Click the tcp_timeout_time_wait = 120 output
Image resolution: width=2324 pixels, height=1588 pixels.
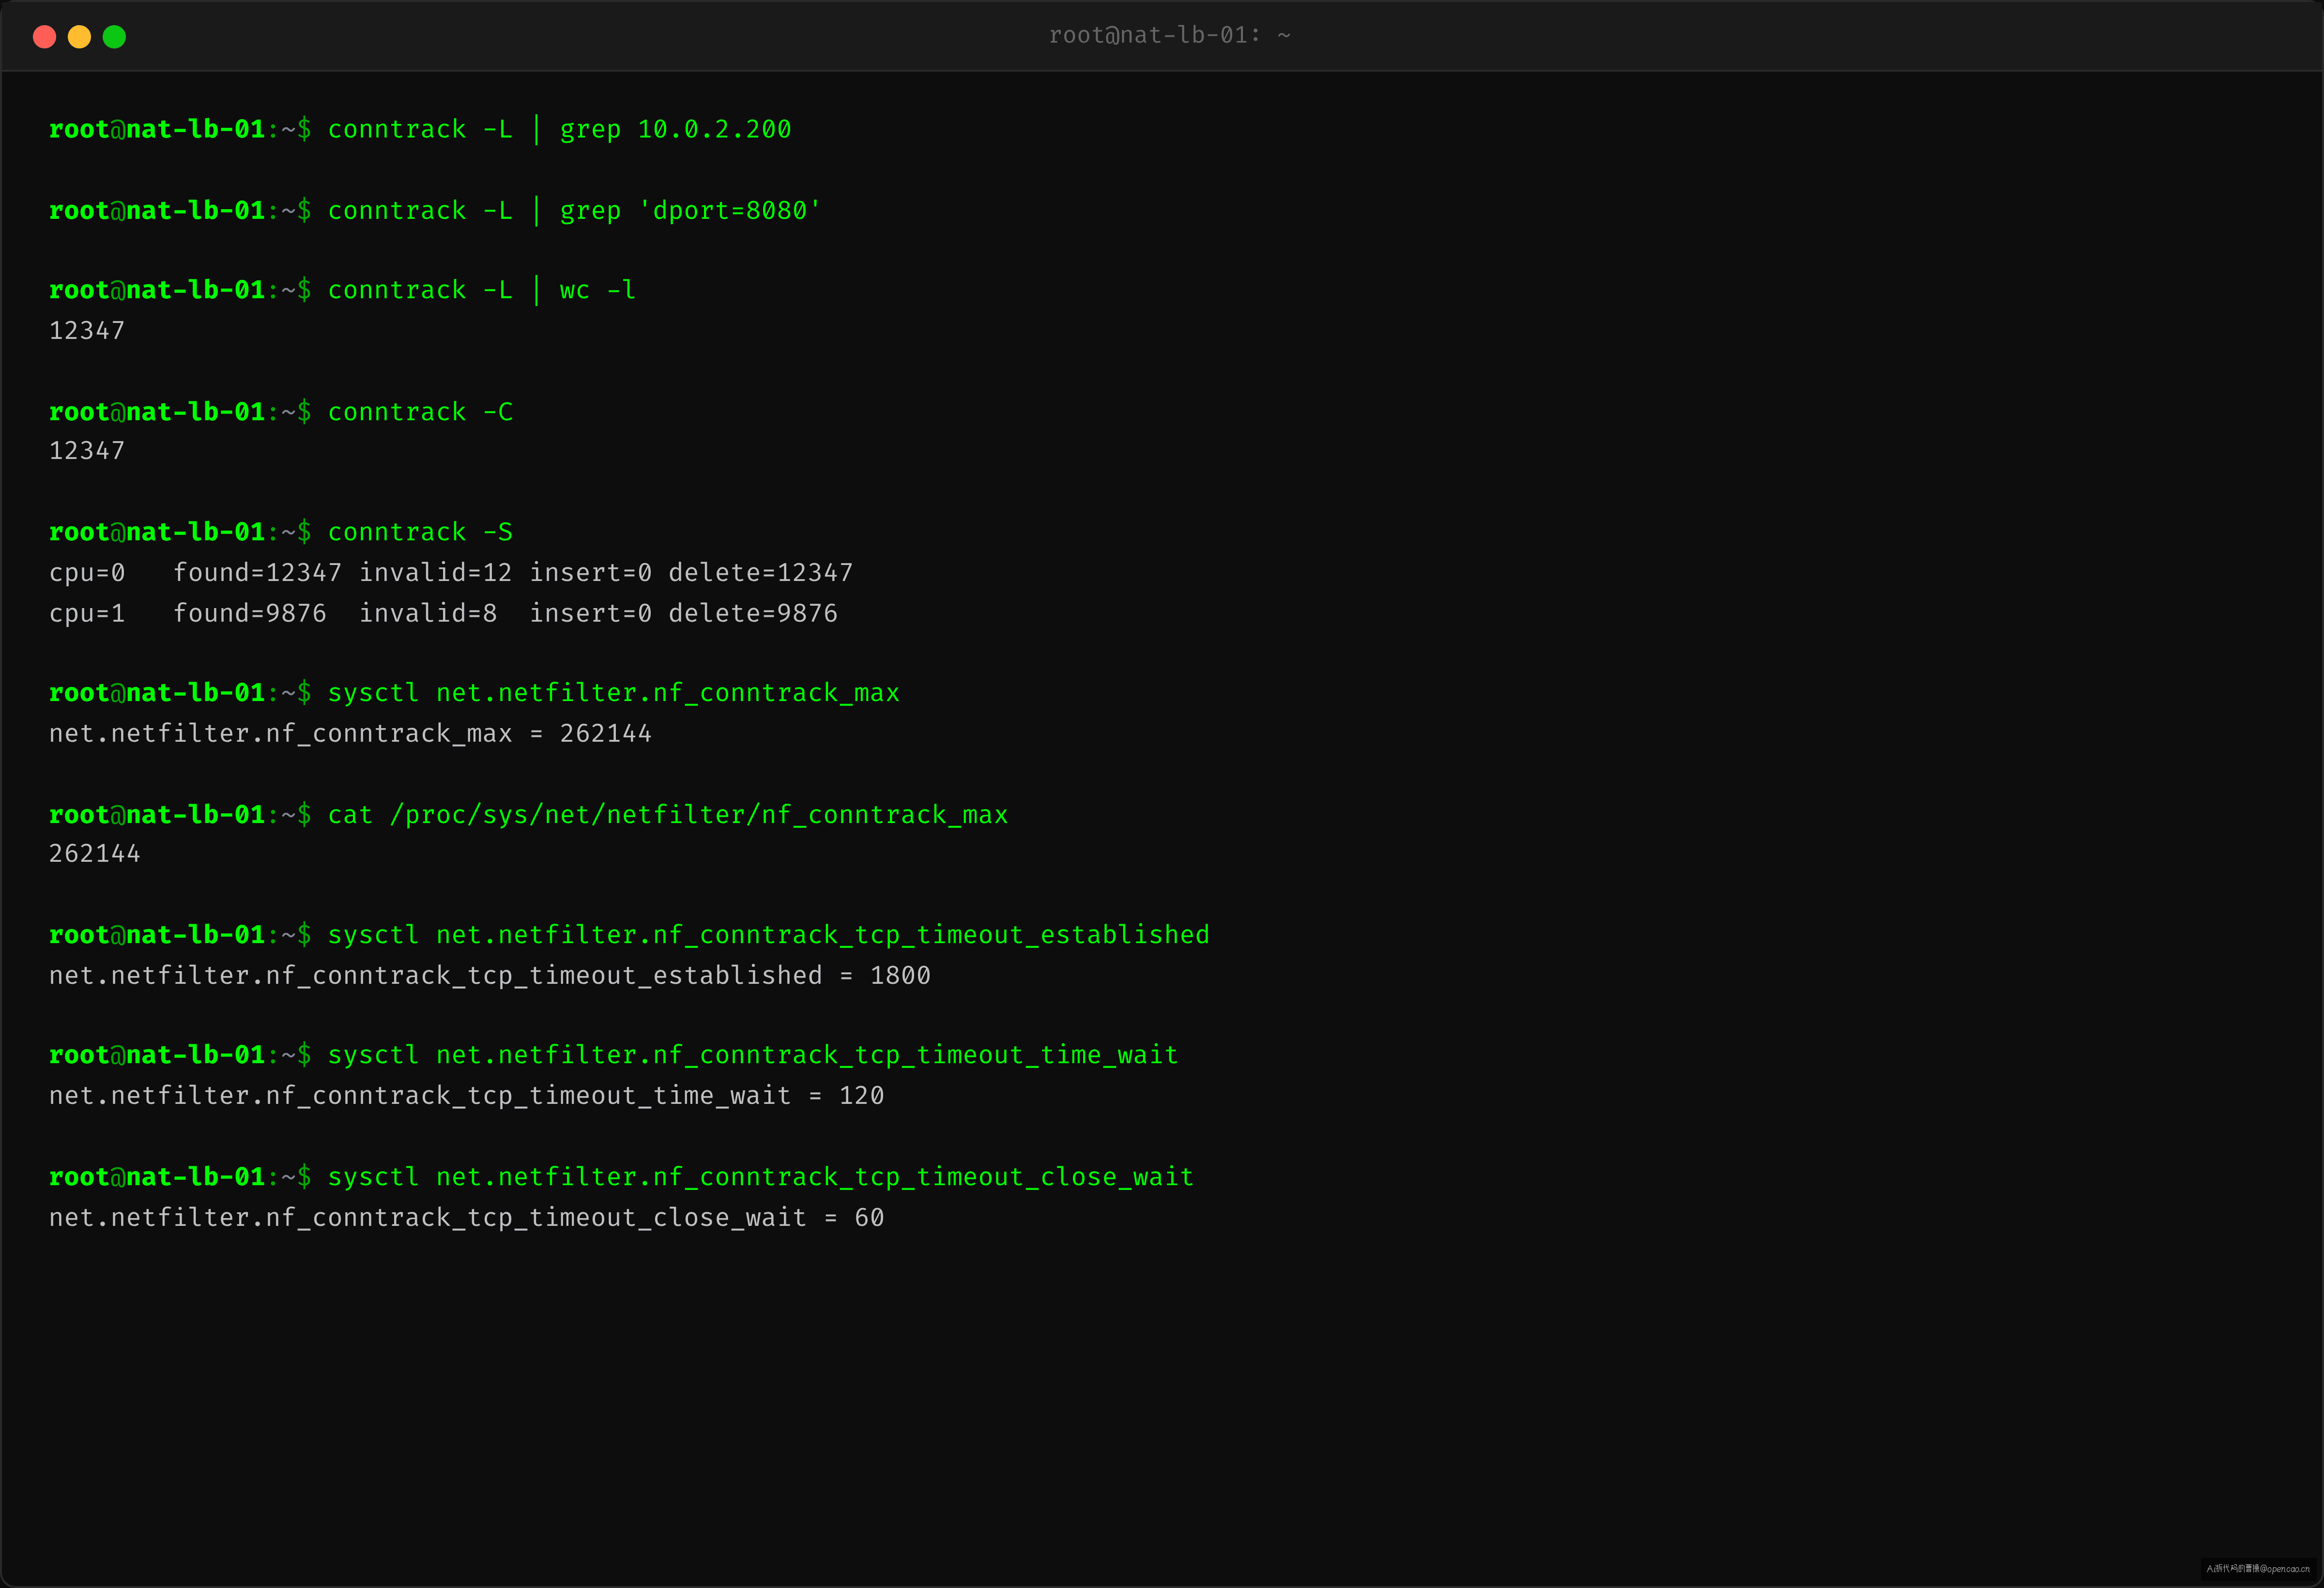[467, 1096]
